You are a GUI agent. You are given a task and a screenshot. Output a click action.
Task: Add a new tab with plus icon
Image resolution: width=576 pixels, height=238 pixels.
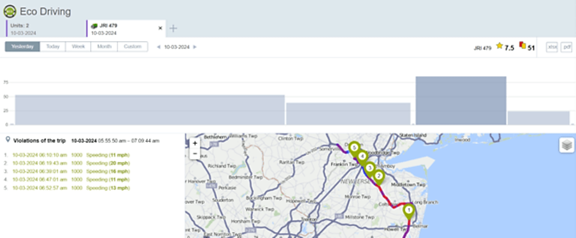click(x=173, y=28)
